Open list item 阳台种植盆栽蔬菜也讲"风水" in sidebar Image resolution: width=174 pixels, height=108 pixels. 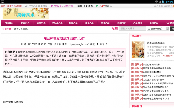[157, 98]
